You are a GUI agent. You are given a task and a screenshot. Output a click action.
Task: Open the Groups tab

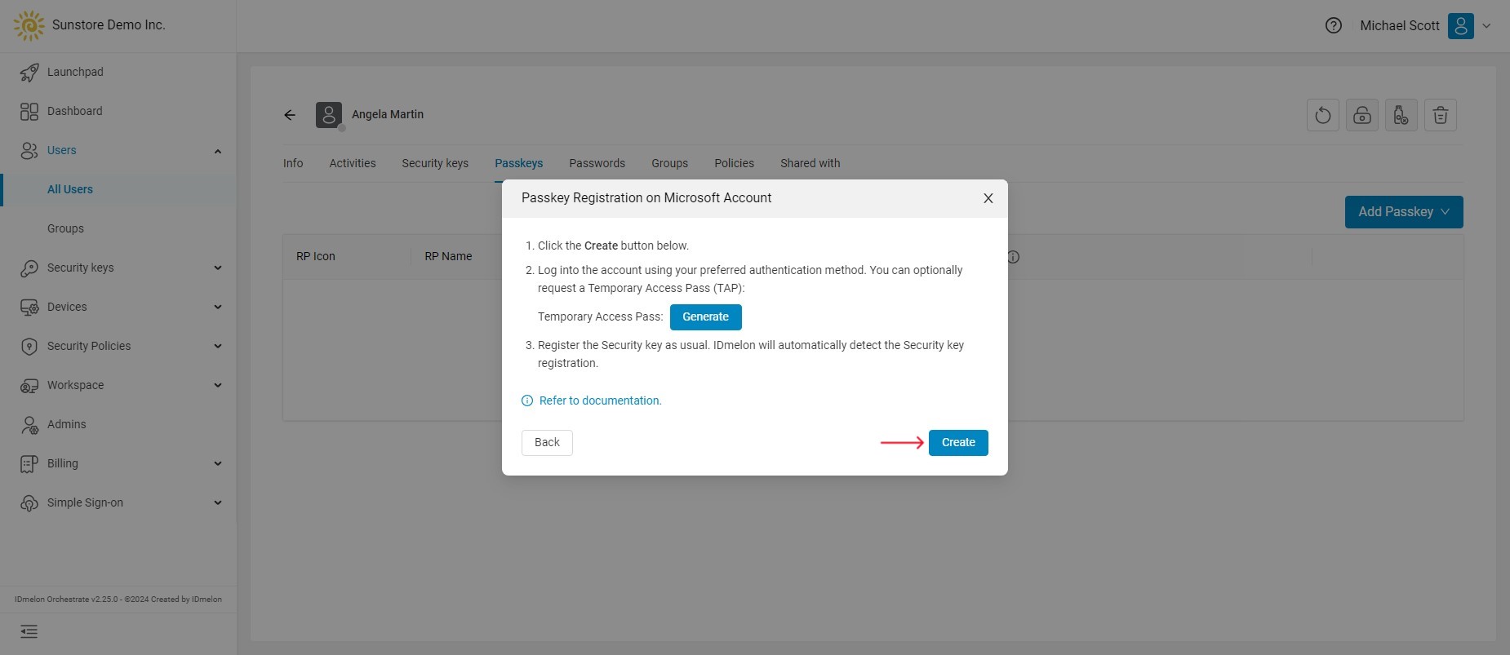(x=670, y=163)
